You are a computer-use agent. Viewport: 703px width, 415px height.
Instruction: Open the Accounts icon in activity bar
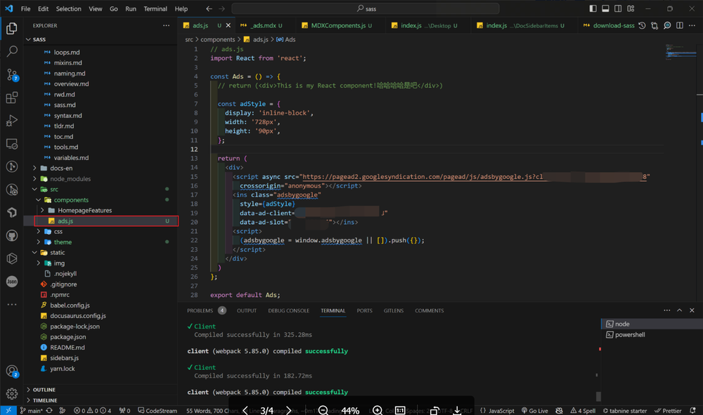click(12, 371)
